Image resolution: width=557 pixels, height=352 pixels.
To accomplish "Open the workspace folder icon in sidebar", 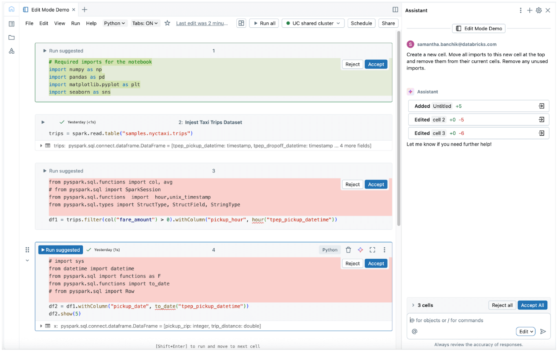I will click(x=11, y=37).
